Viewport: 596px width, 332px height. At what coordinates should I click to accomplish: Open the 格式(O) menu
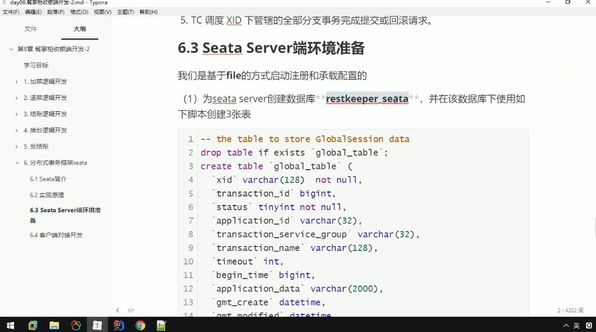(79, 12)
